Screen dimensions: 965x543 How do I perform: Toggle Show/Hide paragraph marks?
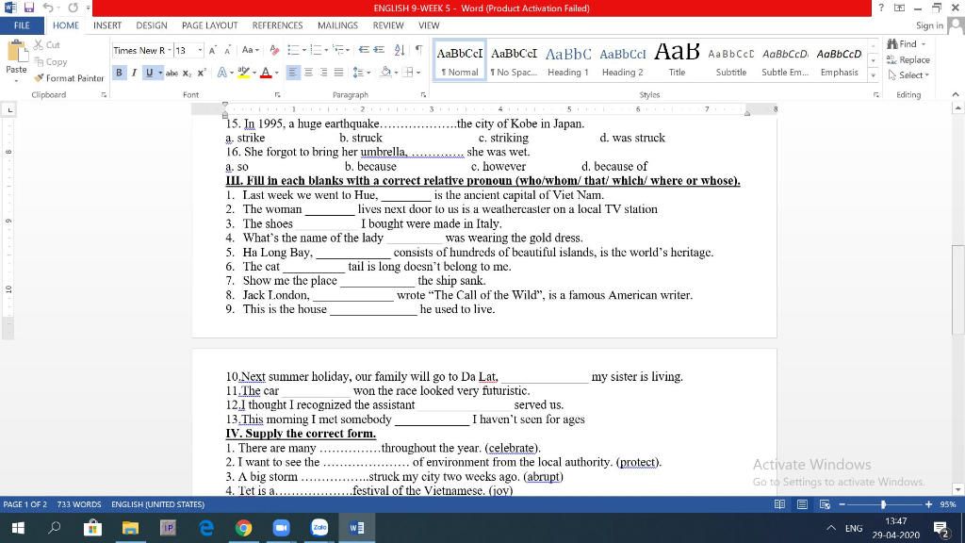click(x=418, y=50)
